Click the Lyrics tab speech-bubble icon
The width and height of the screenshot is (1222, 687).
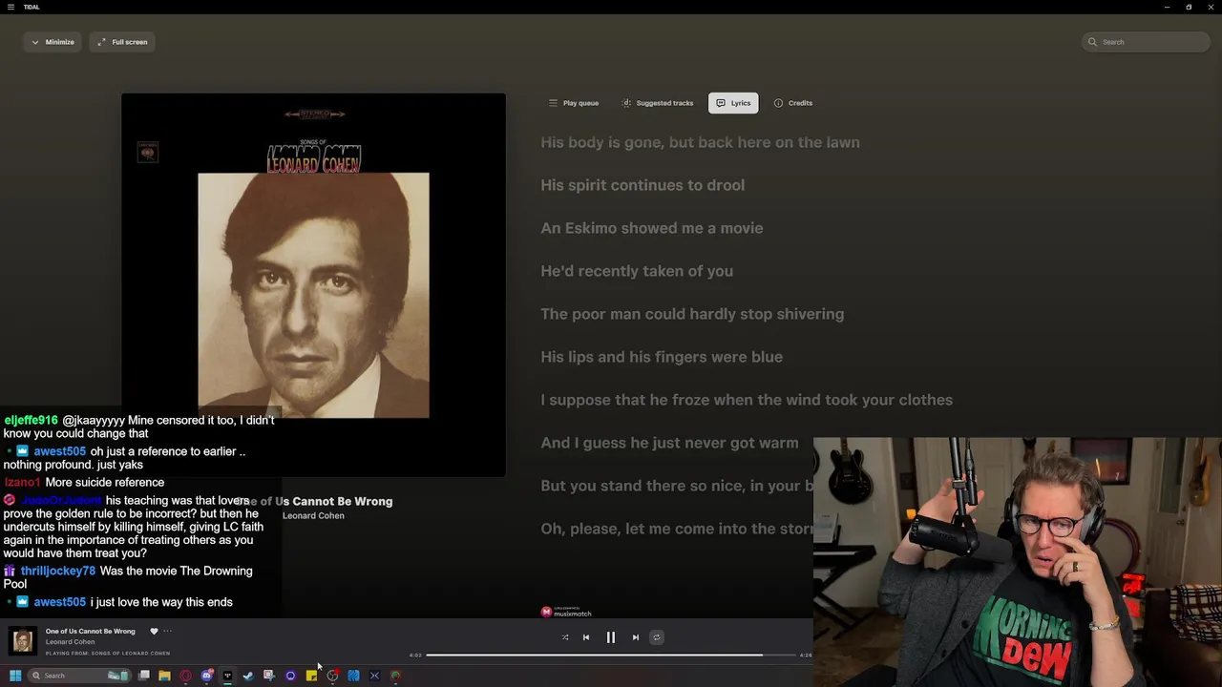(721, 103)
